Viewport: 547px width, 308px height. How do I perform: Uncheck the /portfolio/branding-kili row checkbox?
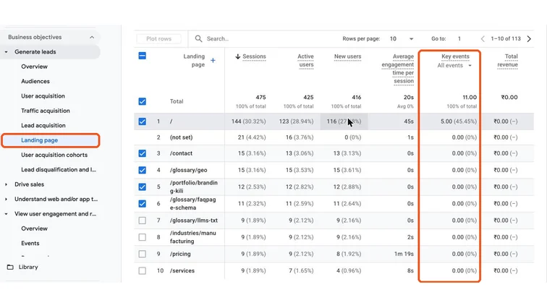point(143,187)
